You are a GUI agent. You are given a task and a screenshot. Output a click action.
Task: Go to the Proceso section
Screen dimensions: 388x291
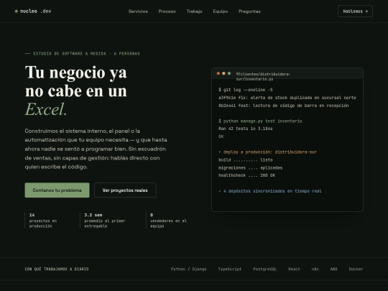click(167, 11)
